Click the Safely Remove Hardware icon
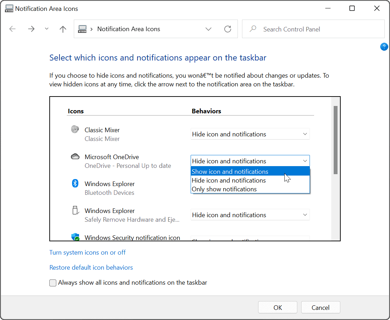This screenshot has height=320, width=390. pos(75,210)
